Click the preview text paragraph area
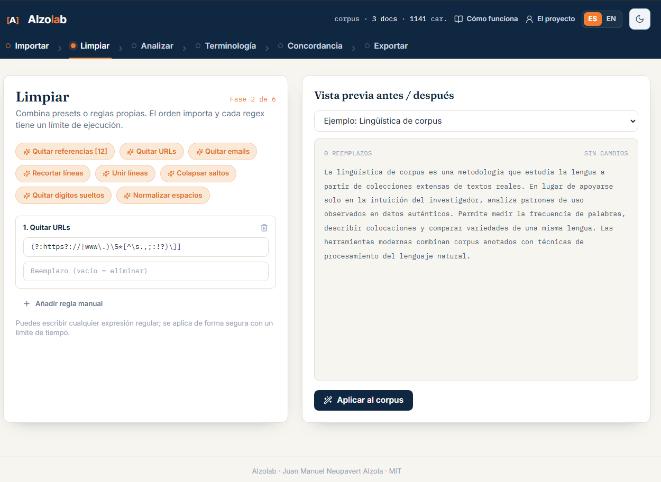Image resolution: width=661 pixels, height=482 pixels. click(475, 214)
